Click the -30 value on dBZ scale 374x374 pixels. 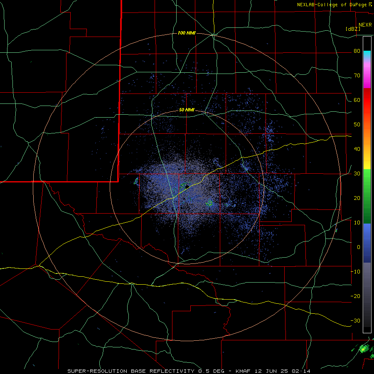point(355,320)
